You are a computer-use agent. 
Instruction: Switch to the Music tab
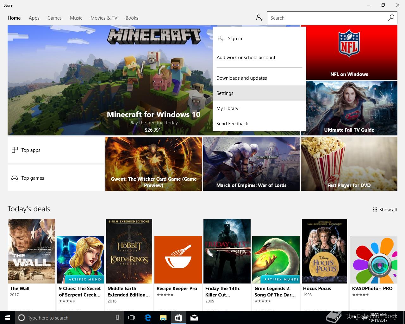coord(76,18)
